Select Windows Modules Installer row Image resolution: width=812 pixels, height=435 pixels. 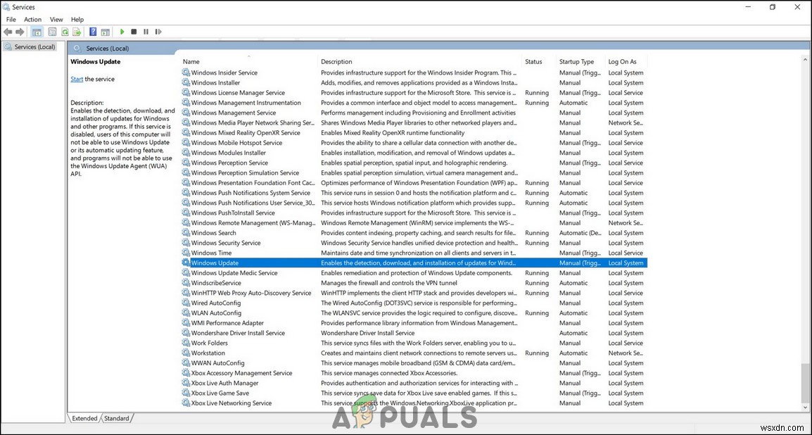click(x=414, y=153)
